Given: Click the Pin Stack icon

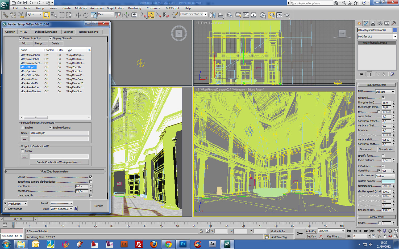Looking at the screenshot, I should click(361, 74).
